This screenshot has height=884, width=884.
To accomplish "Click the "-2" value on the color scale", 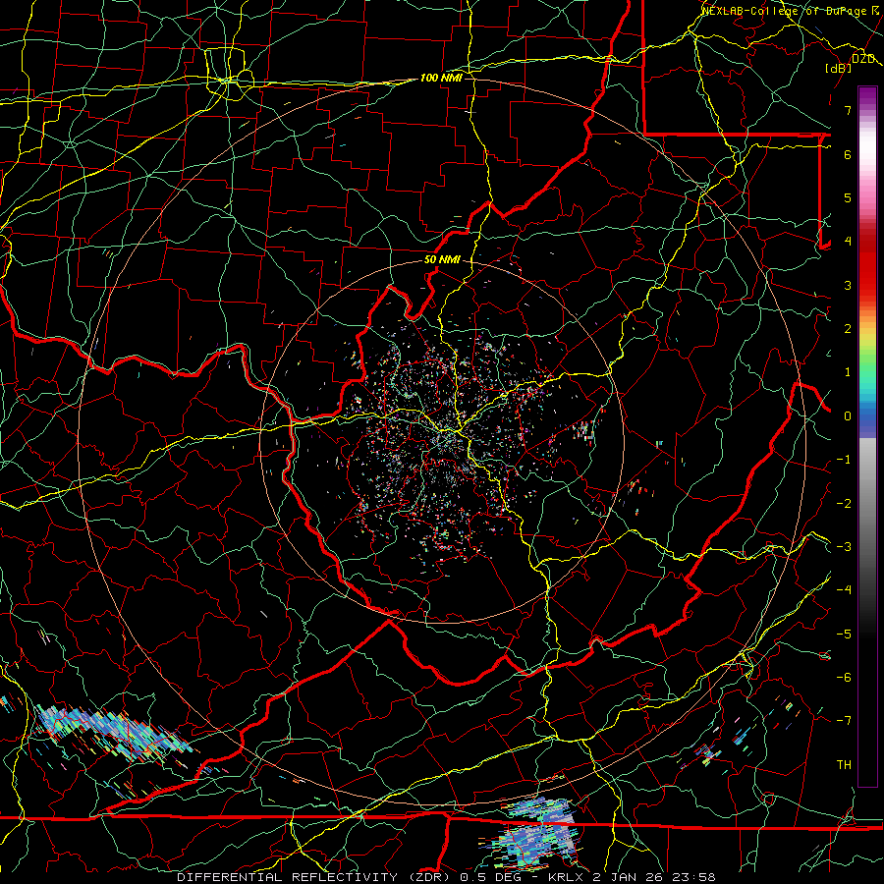I will (844, 504).
